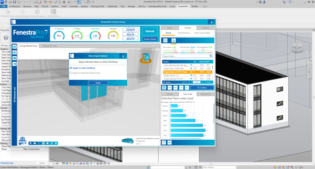
Task: Toggle the eye icon for 'Single glazing SC=0.8'
Action: point(191,79)
